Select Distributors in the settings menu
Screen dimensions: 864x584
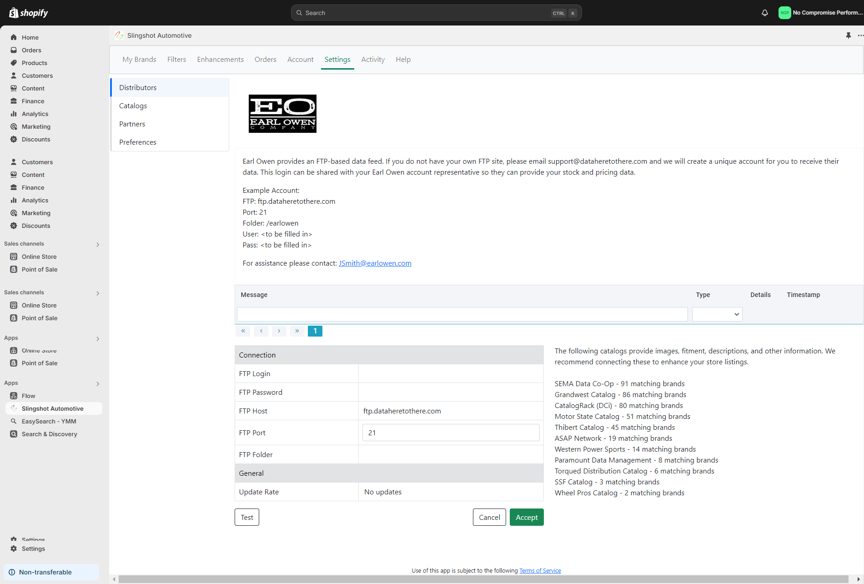[170, 87]
